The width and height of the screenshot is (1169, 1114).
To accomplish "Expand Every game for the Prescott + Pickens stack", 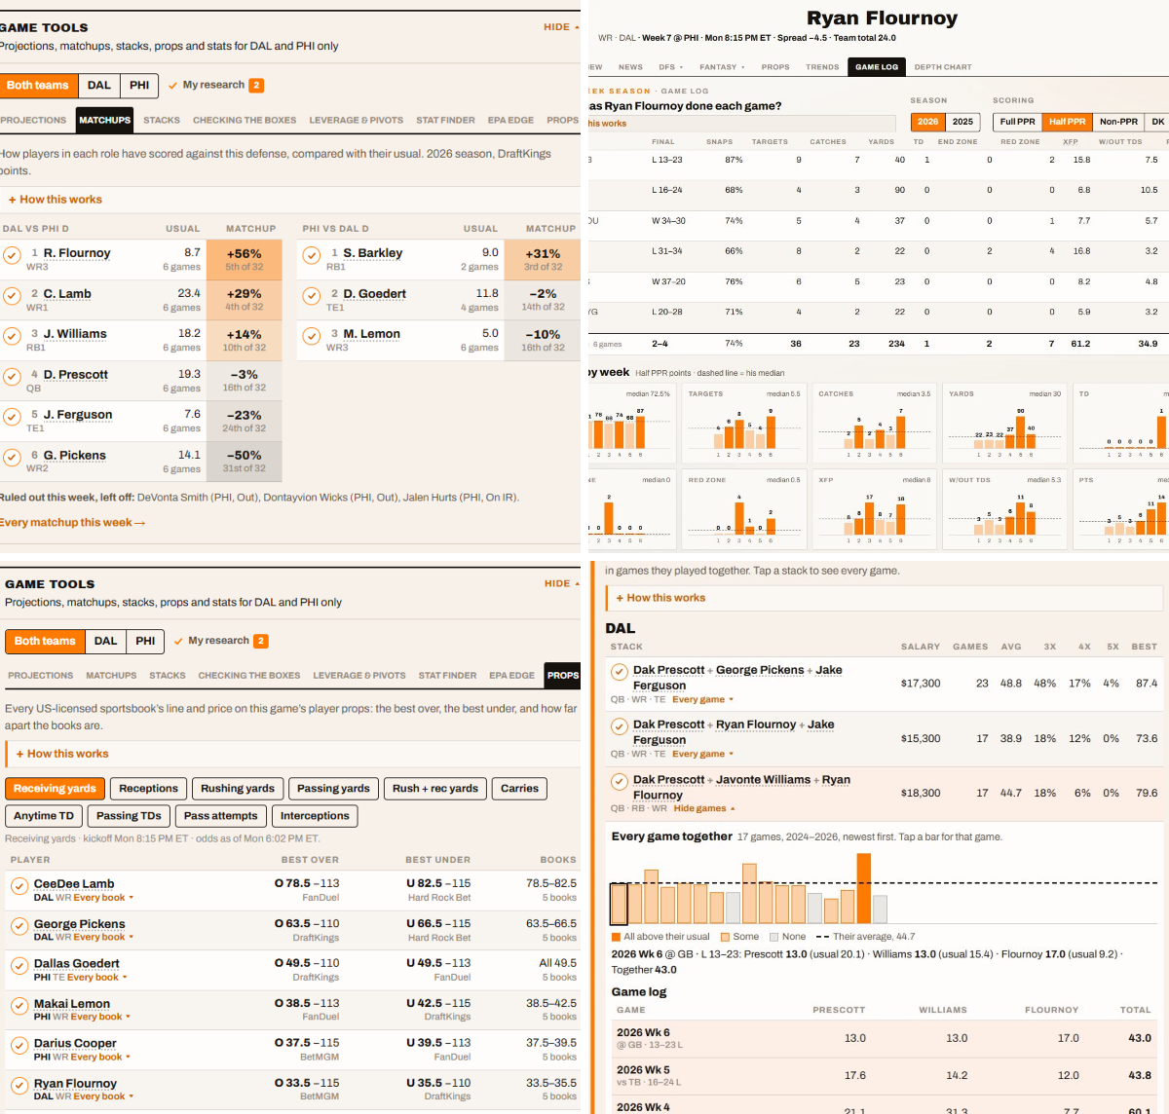I will pos(702,700).
